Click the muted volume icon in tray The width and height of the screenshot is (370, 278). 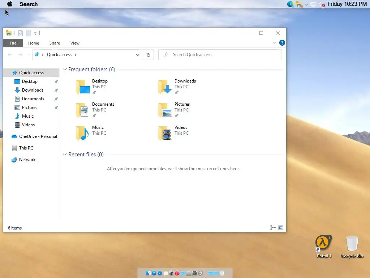click(322, 4)
